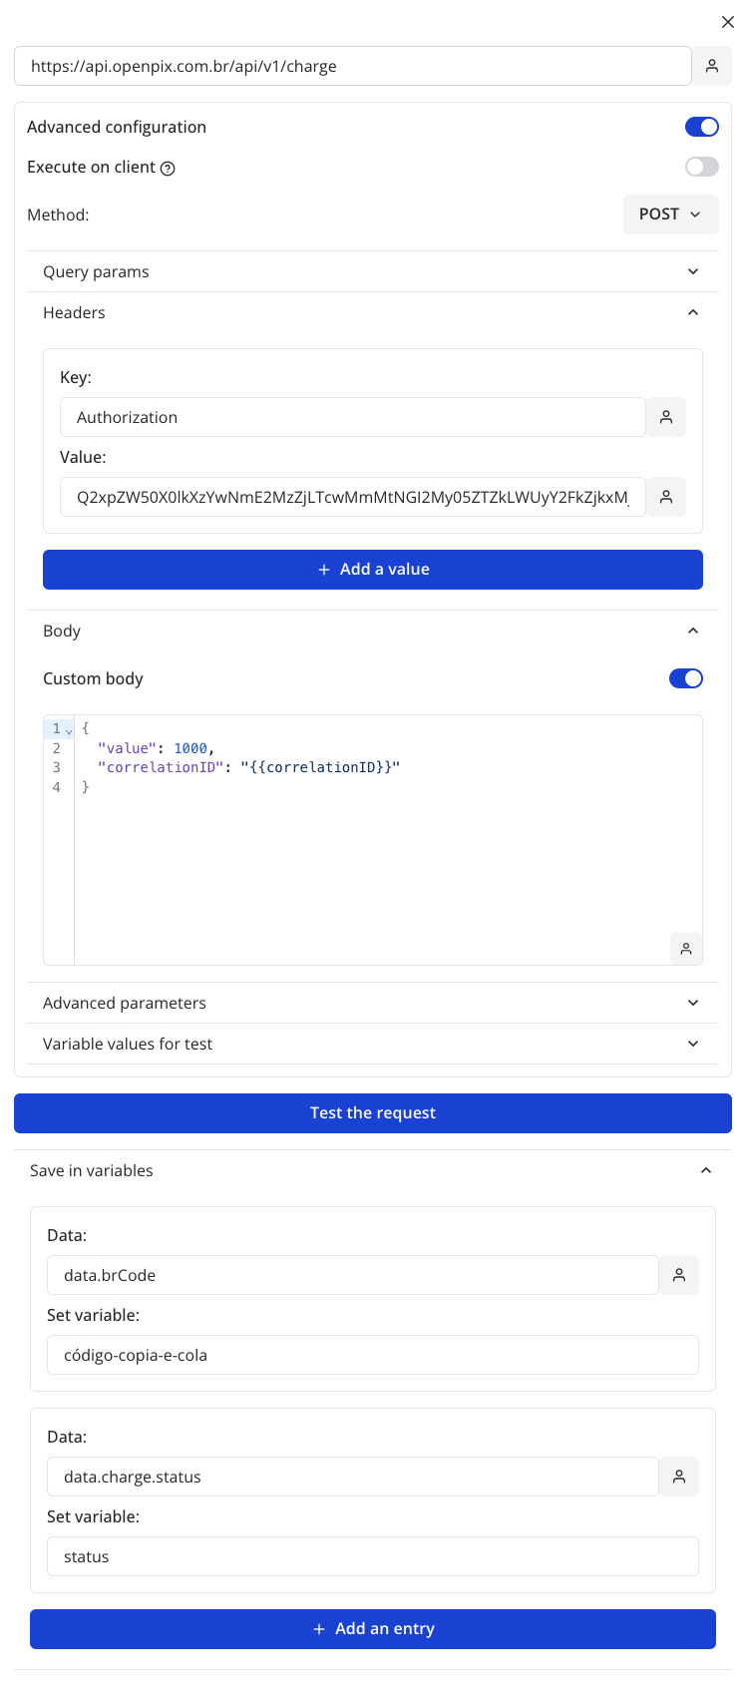This screenshot has height=1700, width=750.
Task: Close the webhook settings panel
Action: point(728,22)
